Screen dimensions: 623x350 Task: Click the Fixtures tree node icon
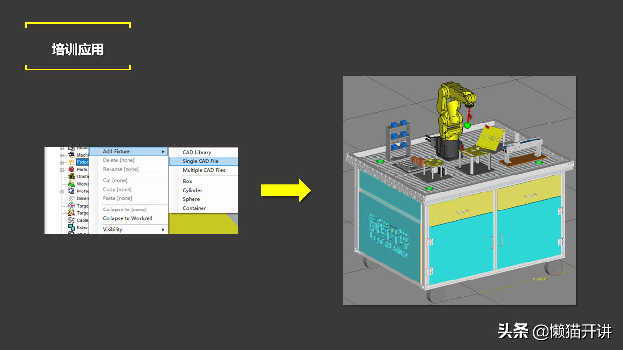coord(72,162)
